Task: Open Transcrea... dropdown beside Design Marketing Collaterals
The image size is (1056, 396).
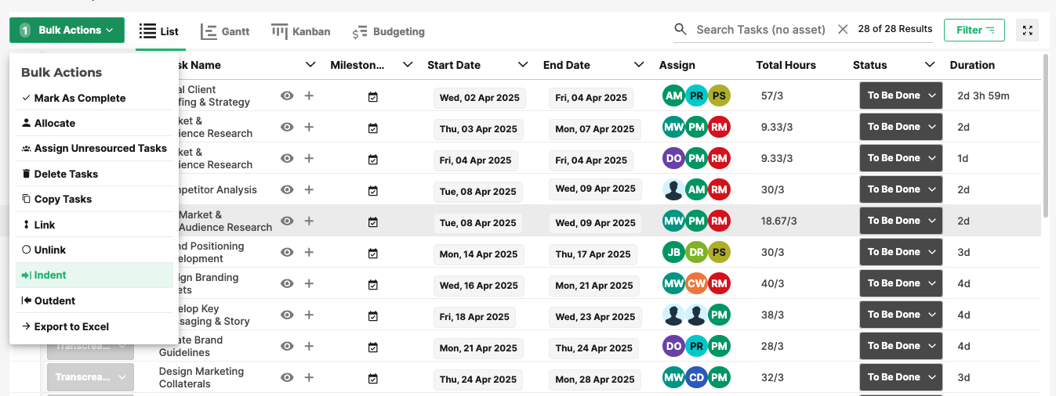Action: pyautogui.click(x=90, y=377)
